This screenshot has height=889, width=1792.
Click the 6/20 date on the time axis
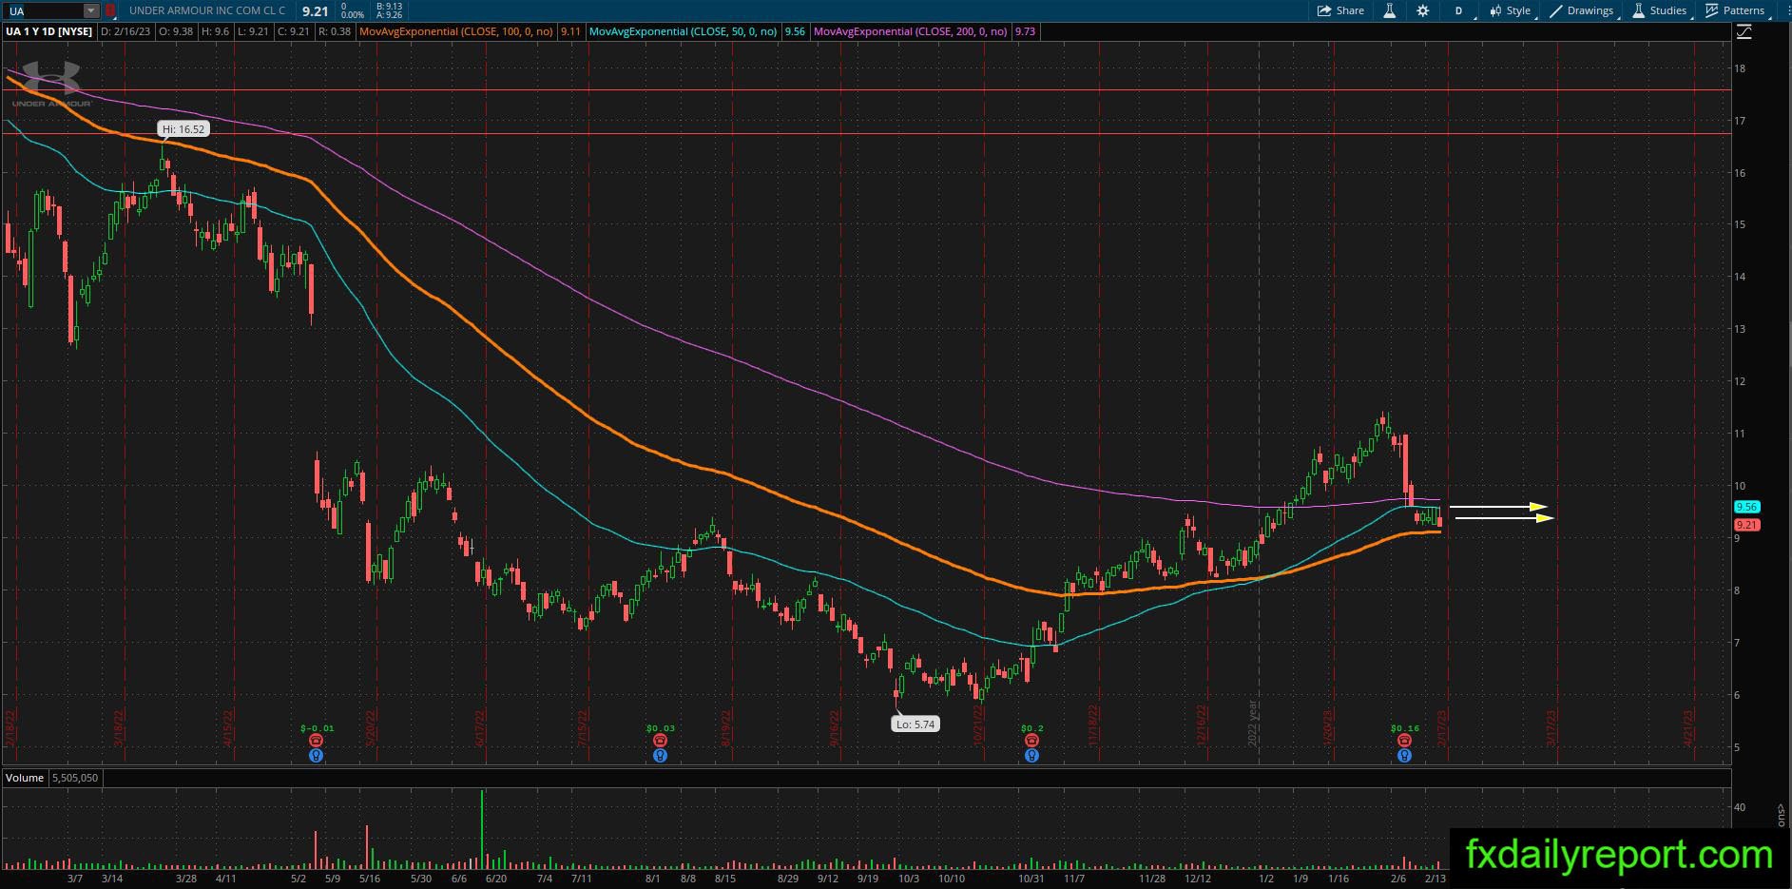[x=495, y=879]
